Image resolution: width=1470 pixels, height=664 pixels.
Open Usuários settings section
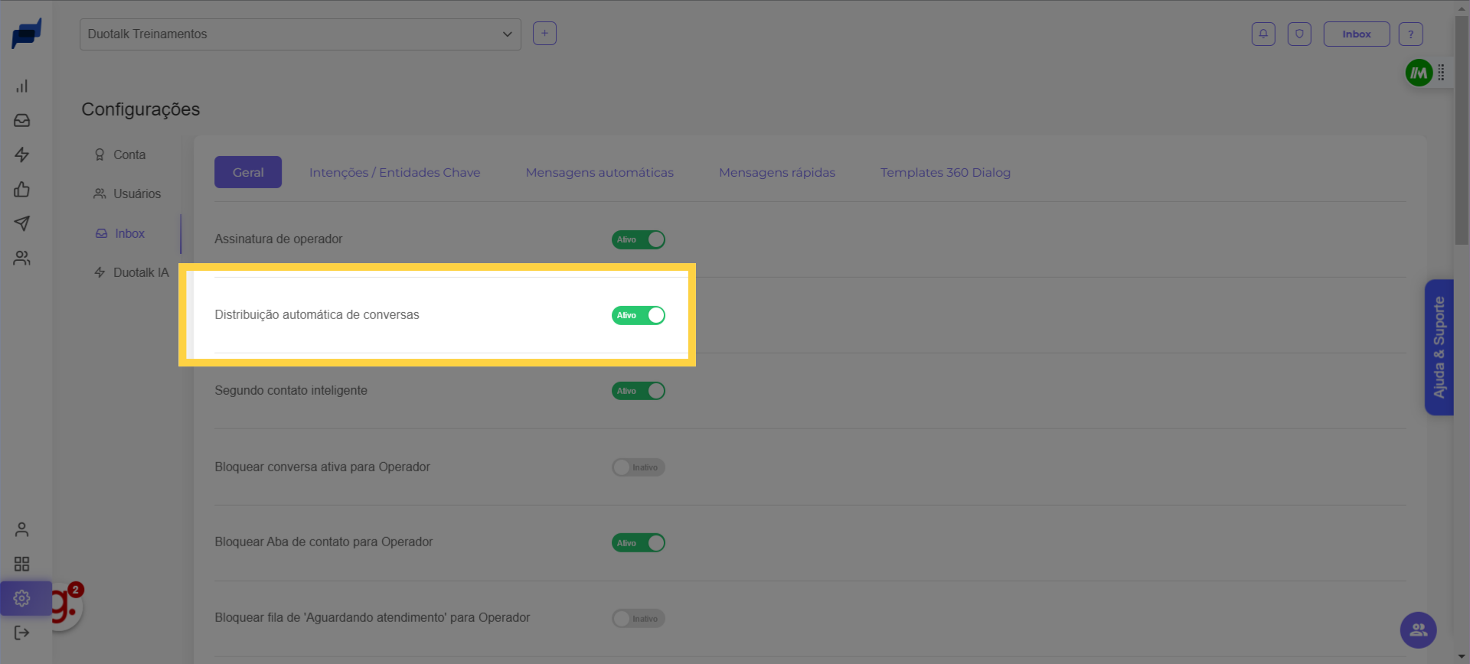pyautogui.click(x=136, y=194)
